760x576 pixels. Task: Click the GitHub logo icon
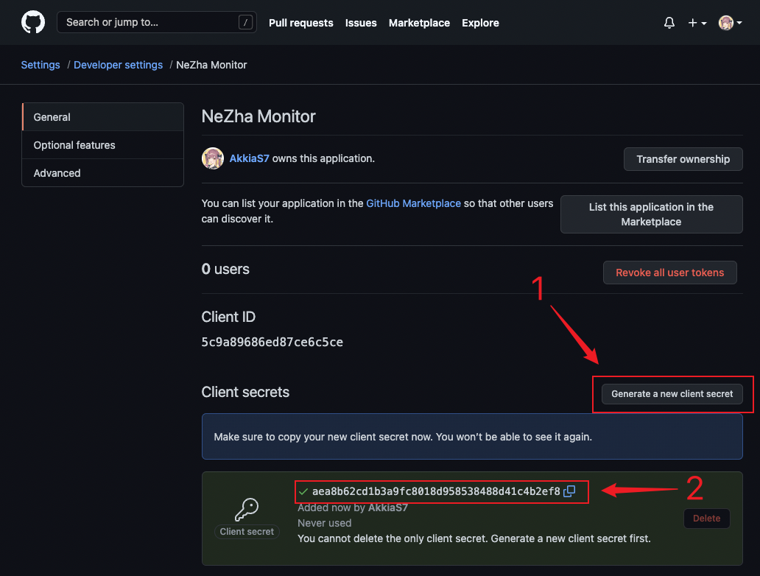click(32, 22)
